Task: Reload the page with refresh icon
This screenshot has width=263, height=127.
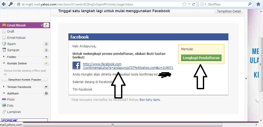Action: pyautogui.click(x=194, y=4)
